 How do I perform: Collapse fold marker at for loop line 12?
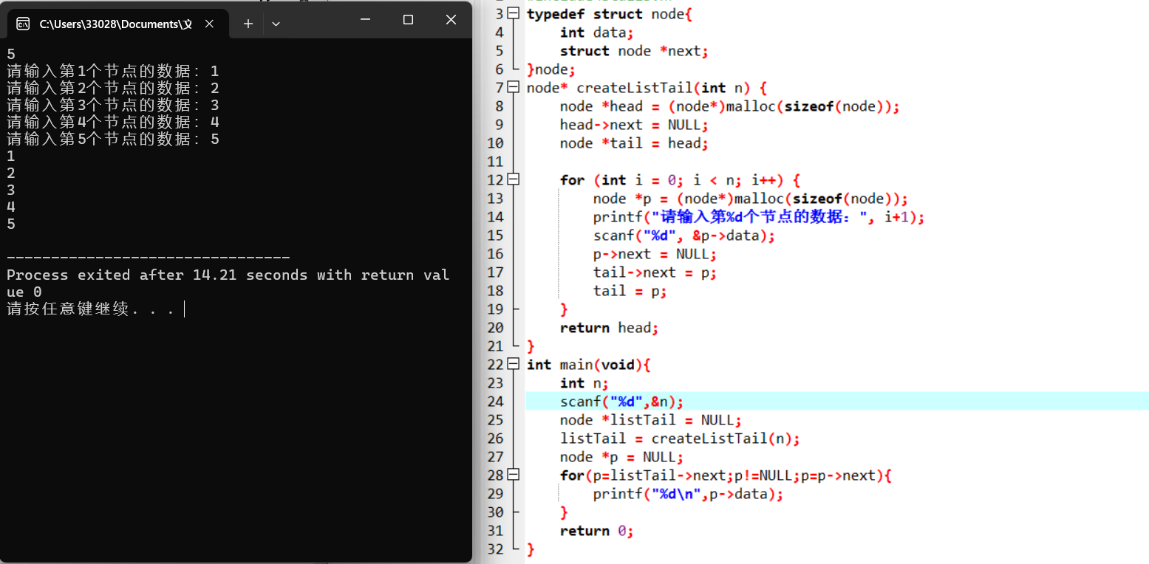point(514,180)
